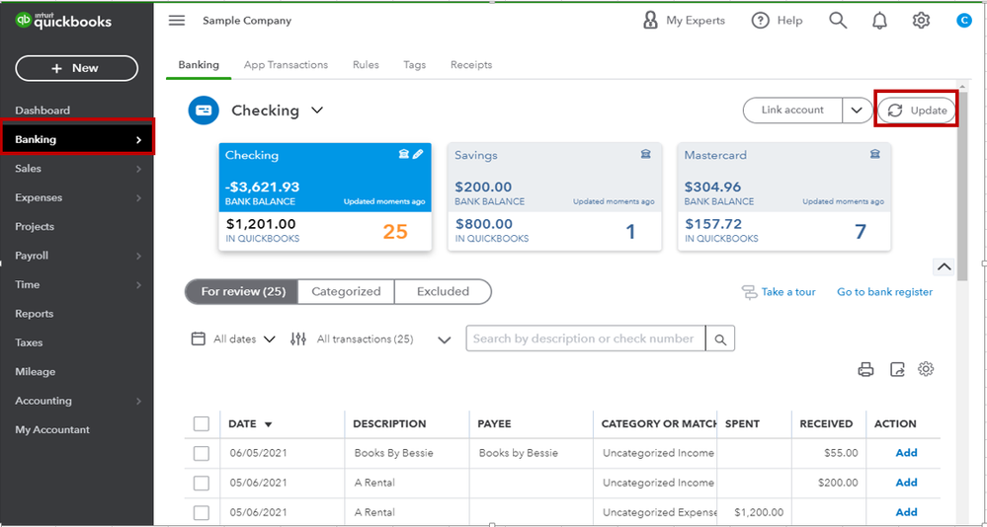Open table settings gear above columns
Viewport: 987px width, 527px height.
tap(926, 369)
